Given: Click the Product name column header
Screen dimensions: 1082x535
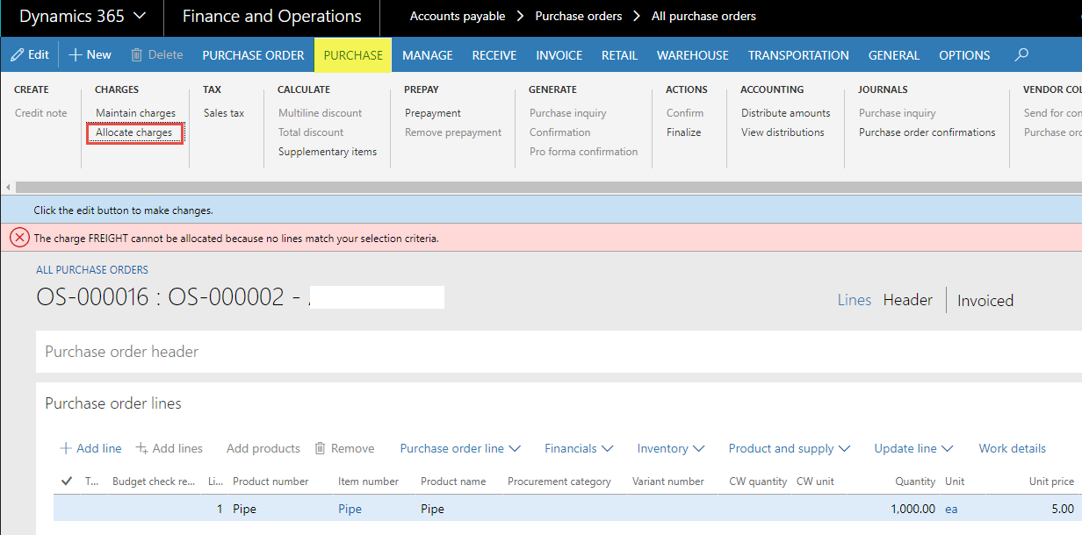Looking at the screenshot, I should pyautogui.click(x=453, y=481).
